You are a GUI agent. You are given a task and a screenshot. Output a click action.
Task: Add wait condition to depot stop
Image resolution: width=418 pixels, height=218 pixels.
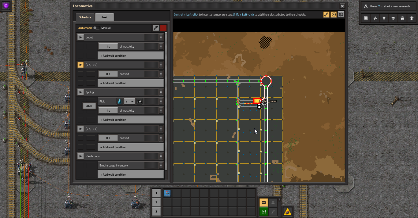(x=130, y=56)
